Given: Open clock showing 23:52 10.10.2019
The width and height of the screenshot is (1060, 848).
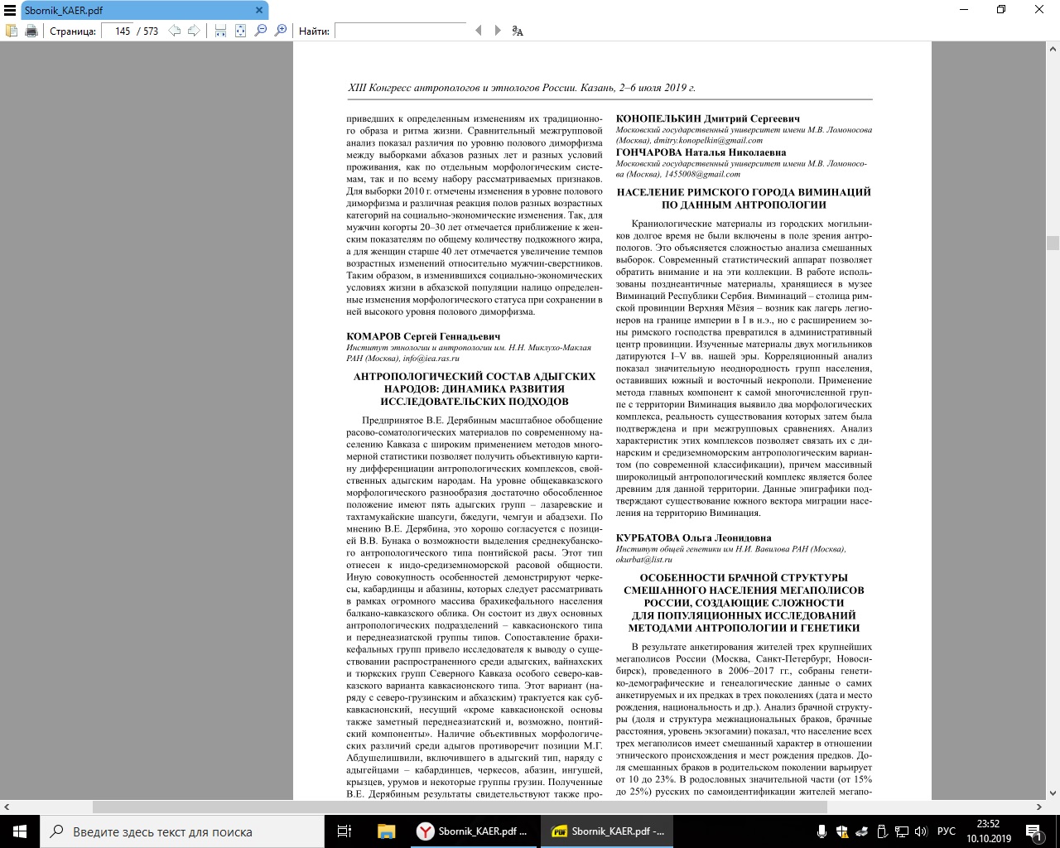Looking at the screenshot, I should tap(988, 831).
